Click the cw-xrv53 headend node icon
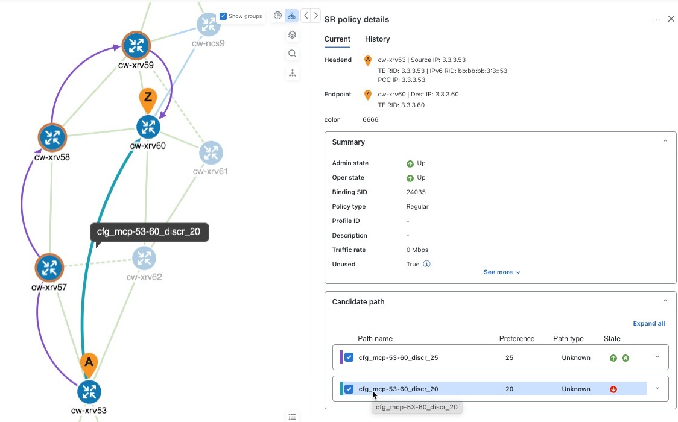 [x=89, y=392]
